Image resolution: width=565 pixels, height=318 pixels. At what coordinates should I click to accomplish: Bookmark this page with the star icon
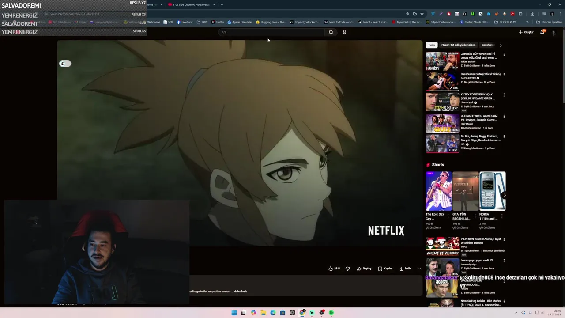(422, 14)
